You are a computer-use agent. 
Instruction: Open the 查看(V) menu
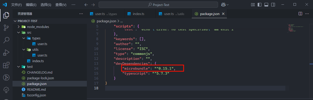click(x=61, y=5)
